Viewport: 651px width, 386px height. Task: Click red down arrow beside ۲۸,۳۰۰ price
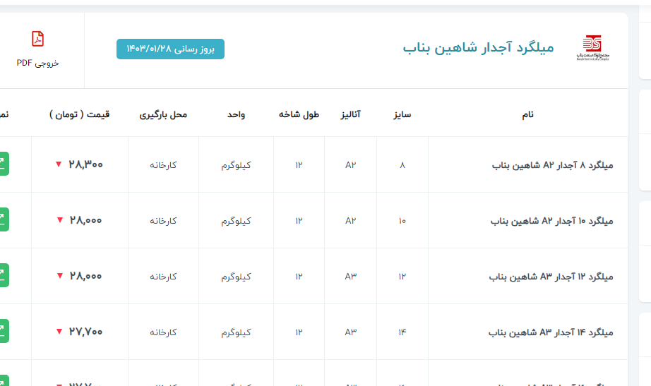point(59,164)
